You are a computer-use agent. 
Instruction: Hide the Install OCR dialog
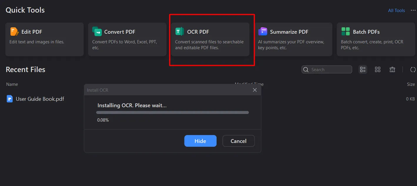point(200,141)
